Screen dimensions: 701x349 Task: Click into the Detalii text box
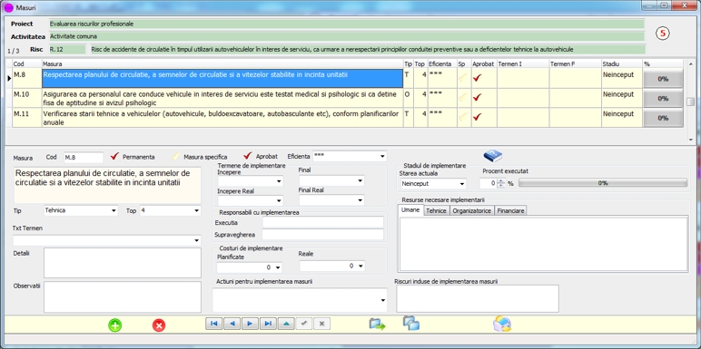pos(123,263)
